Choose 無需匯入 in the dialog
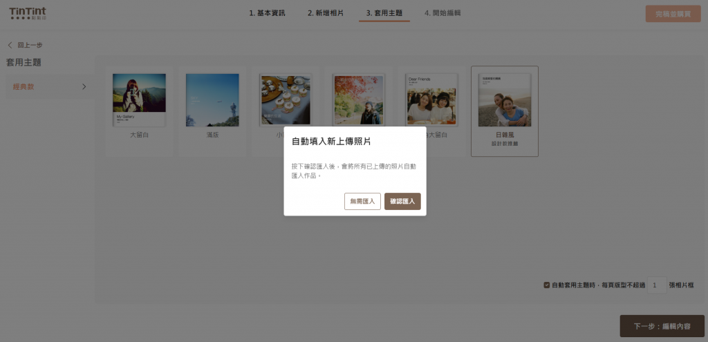708x342 pixels. [362, 201]
